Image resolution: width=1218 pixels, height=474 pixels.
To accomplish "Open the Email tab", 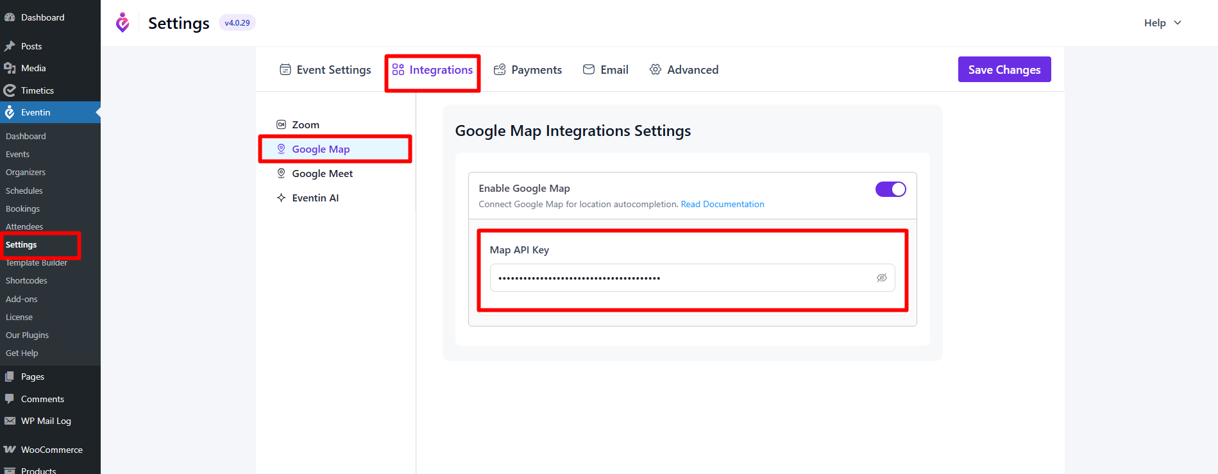I will click(605, 69).
